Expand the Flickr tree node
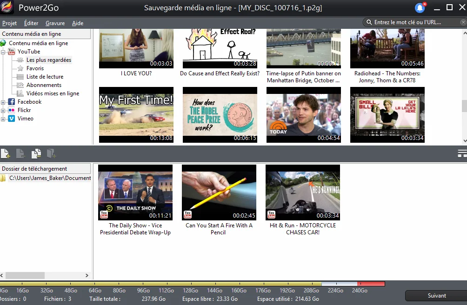The width and height of the screenshot is (467, 305). 3,111
